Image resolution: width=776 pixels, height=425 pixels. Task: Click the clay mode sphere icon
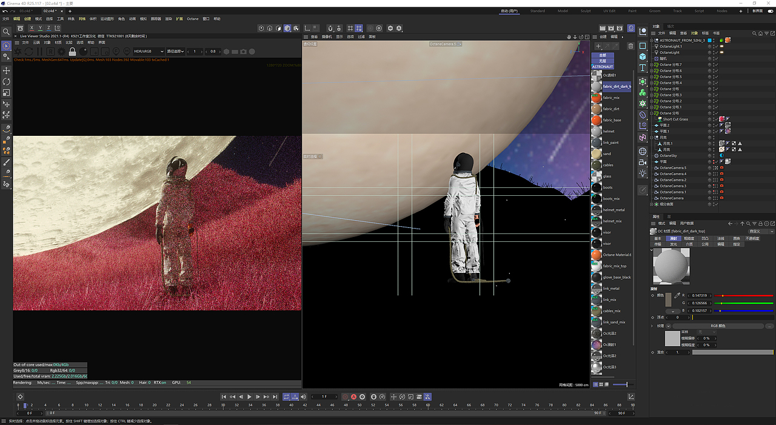coord(83,52)
